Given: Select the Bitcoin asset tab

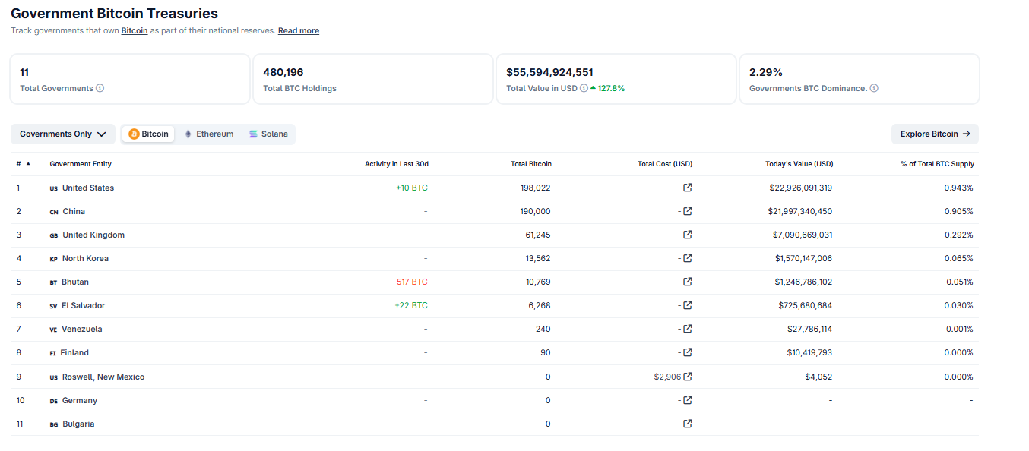Looking at the screenshot, I should [x=148, y=134].
